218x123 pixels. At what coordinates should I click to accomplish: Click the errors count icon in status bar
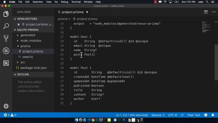[x=5, y=115]
